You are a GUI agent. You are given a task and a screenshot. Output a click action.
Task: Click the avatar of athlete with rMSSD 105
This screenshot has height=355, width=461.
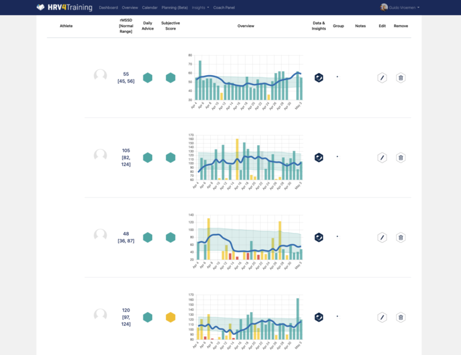(100, 155)
